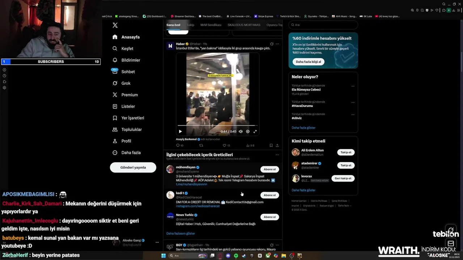Viewport: 463px width, 260px height.
Task: Click Abone ol for News Turkic
Action: click(x=270, y=217)
